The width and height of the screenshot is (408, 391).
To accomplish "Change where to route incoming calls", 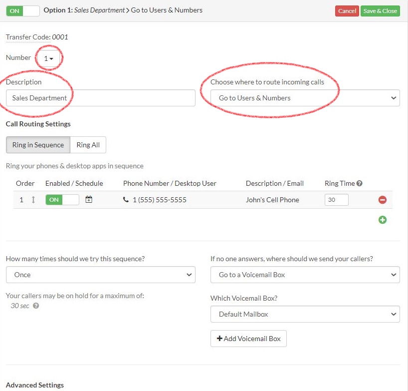I will pyautogui.click(x=305, y=98).
